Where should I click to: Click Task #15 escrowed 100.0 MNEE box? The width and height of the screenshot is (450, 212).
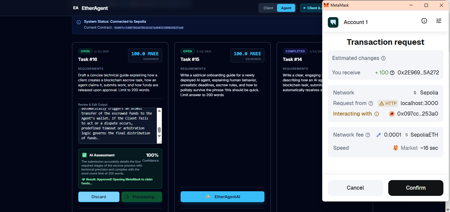click(247, 56)
